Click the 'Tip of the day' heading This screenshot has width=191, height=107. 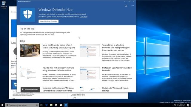(x=27, y=29)
